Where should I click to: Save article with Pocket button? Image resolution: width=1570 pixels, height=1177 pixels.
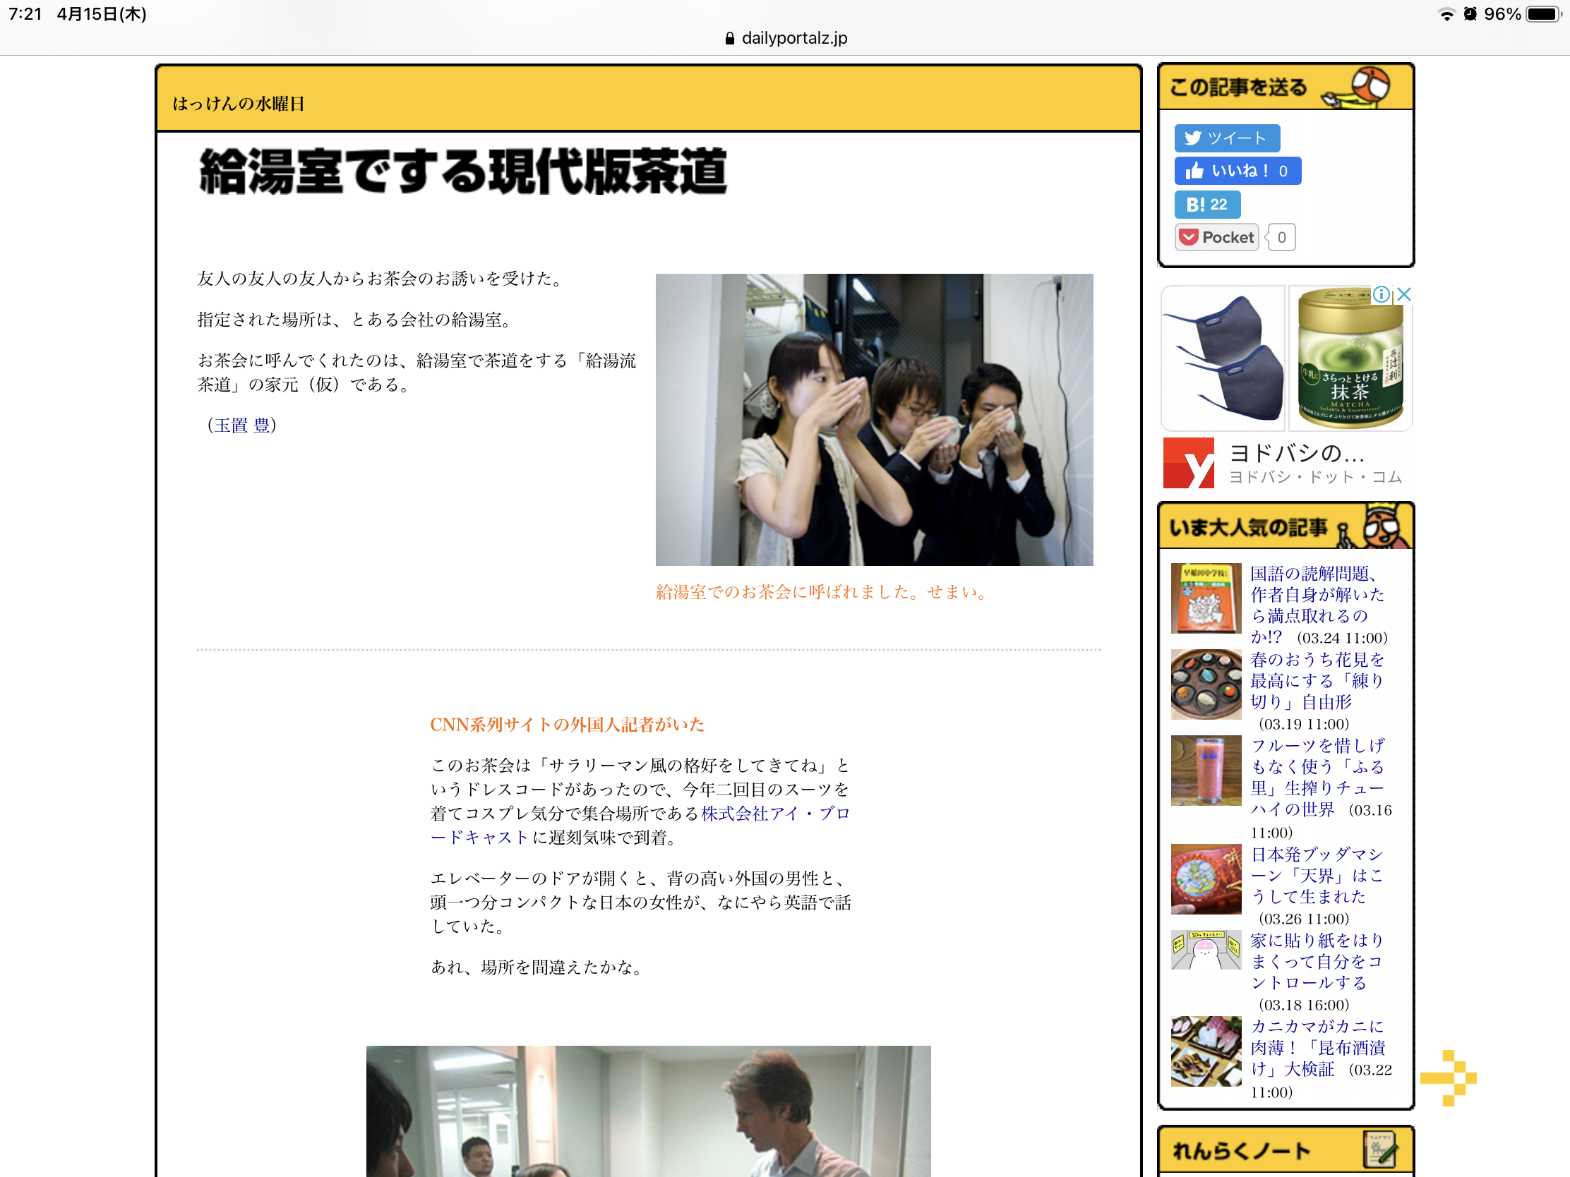click(x=1216, y=237)
